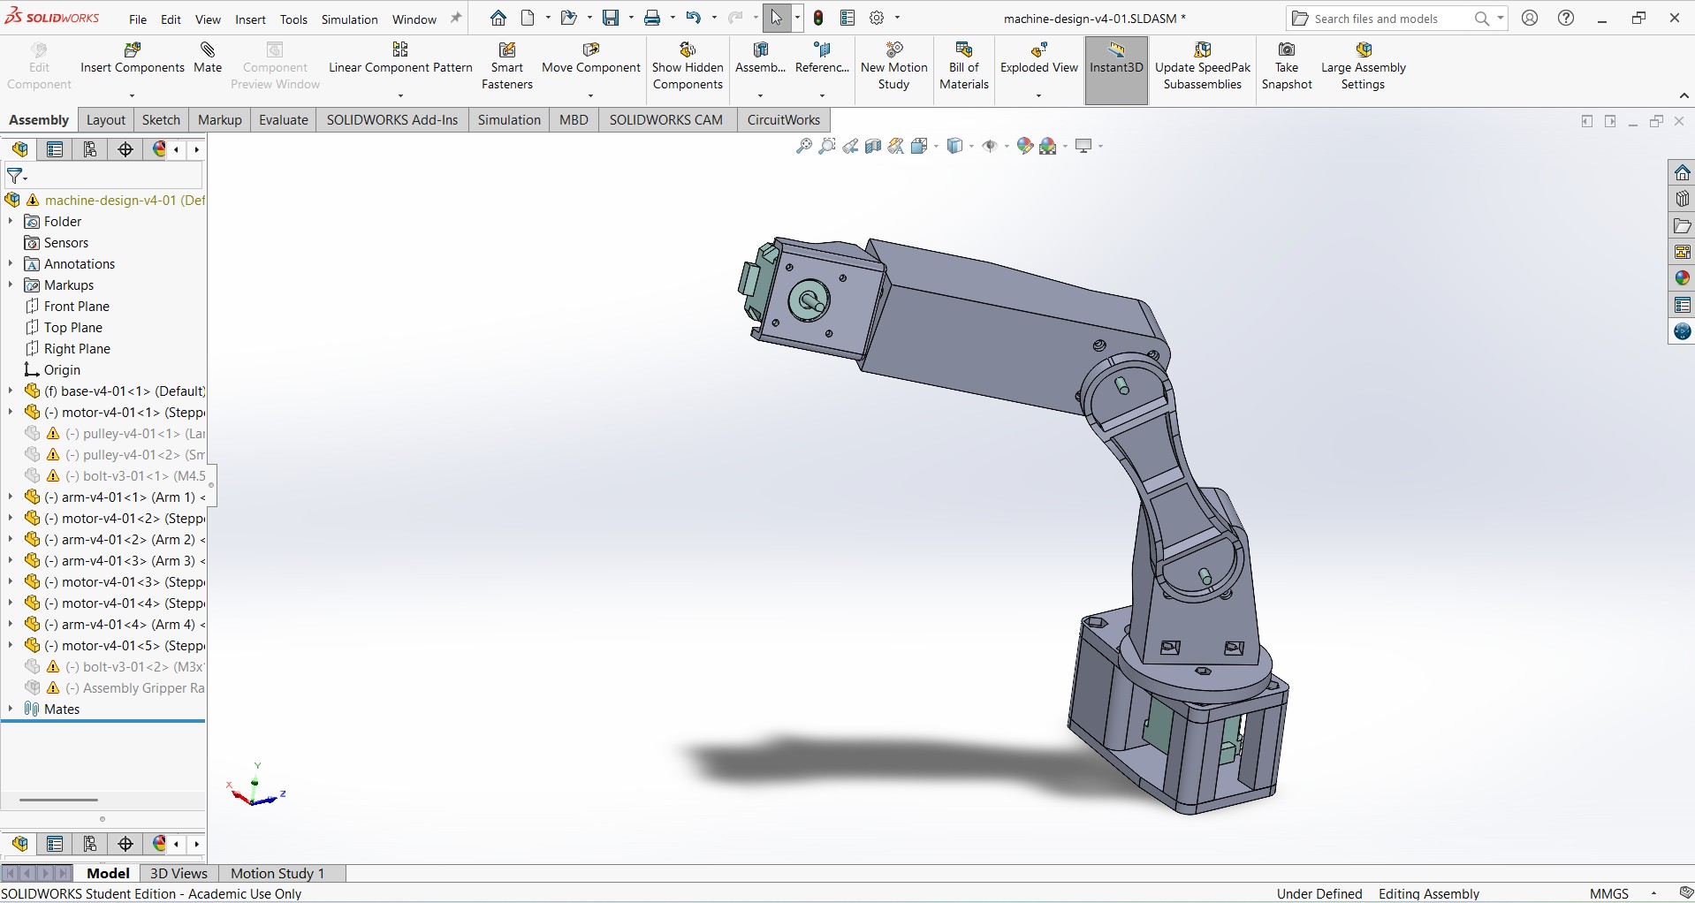The width and height of the screenshot is (1695, 903).
Task: Activate the Move Component tool
Action: pyautogui.click(x=590, y=58)
